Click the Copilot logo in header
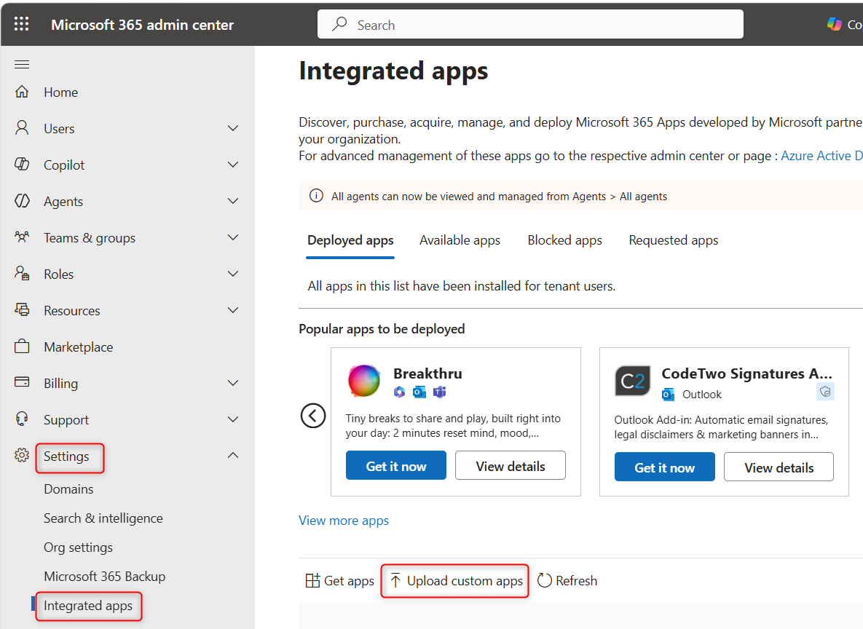 coord(835,24)
